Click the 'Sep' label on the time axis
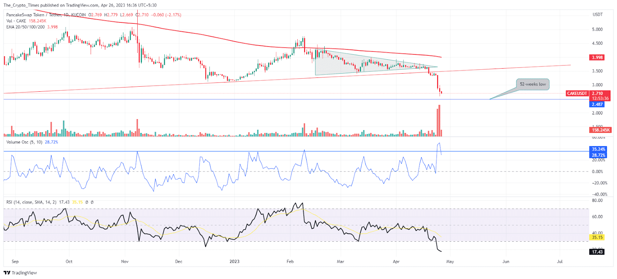This screenshot has width=617, height=279. (15, 261)
